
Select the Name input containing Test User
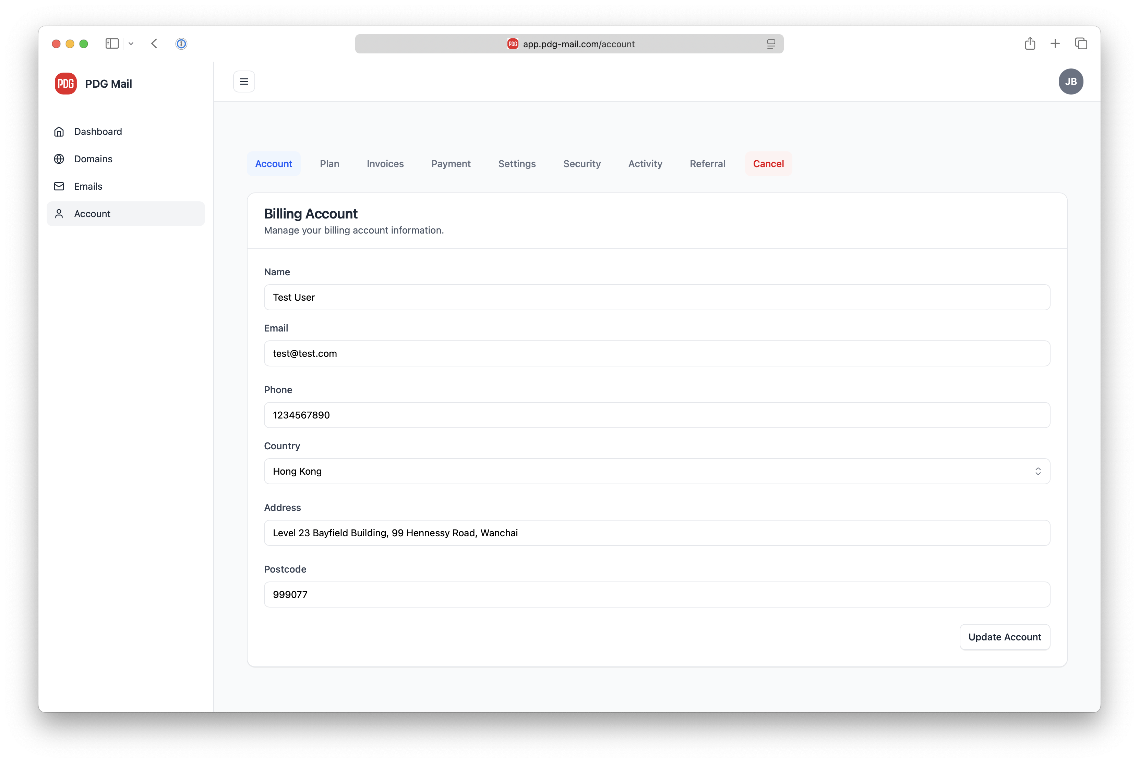[657, 297]
